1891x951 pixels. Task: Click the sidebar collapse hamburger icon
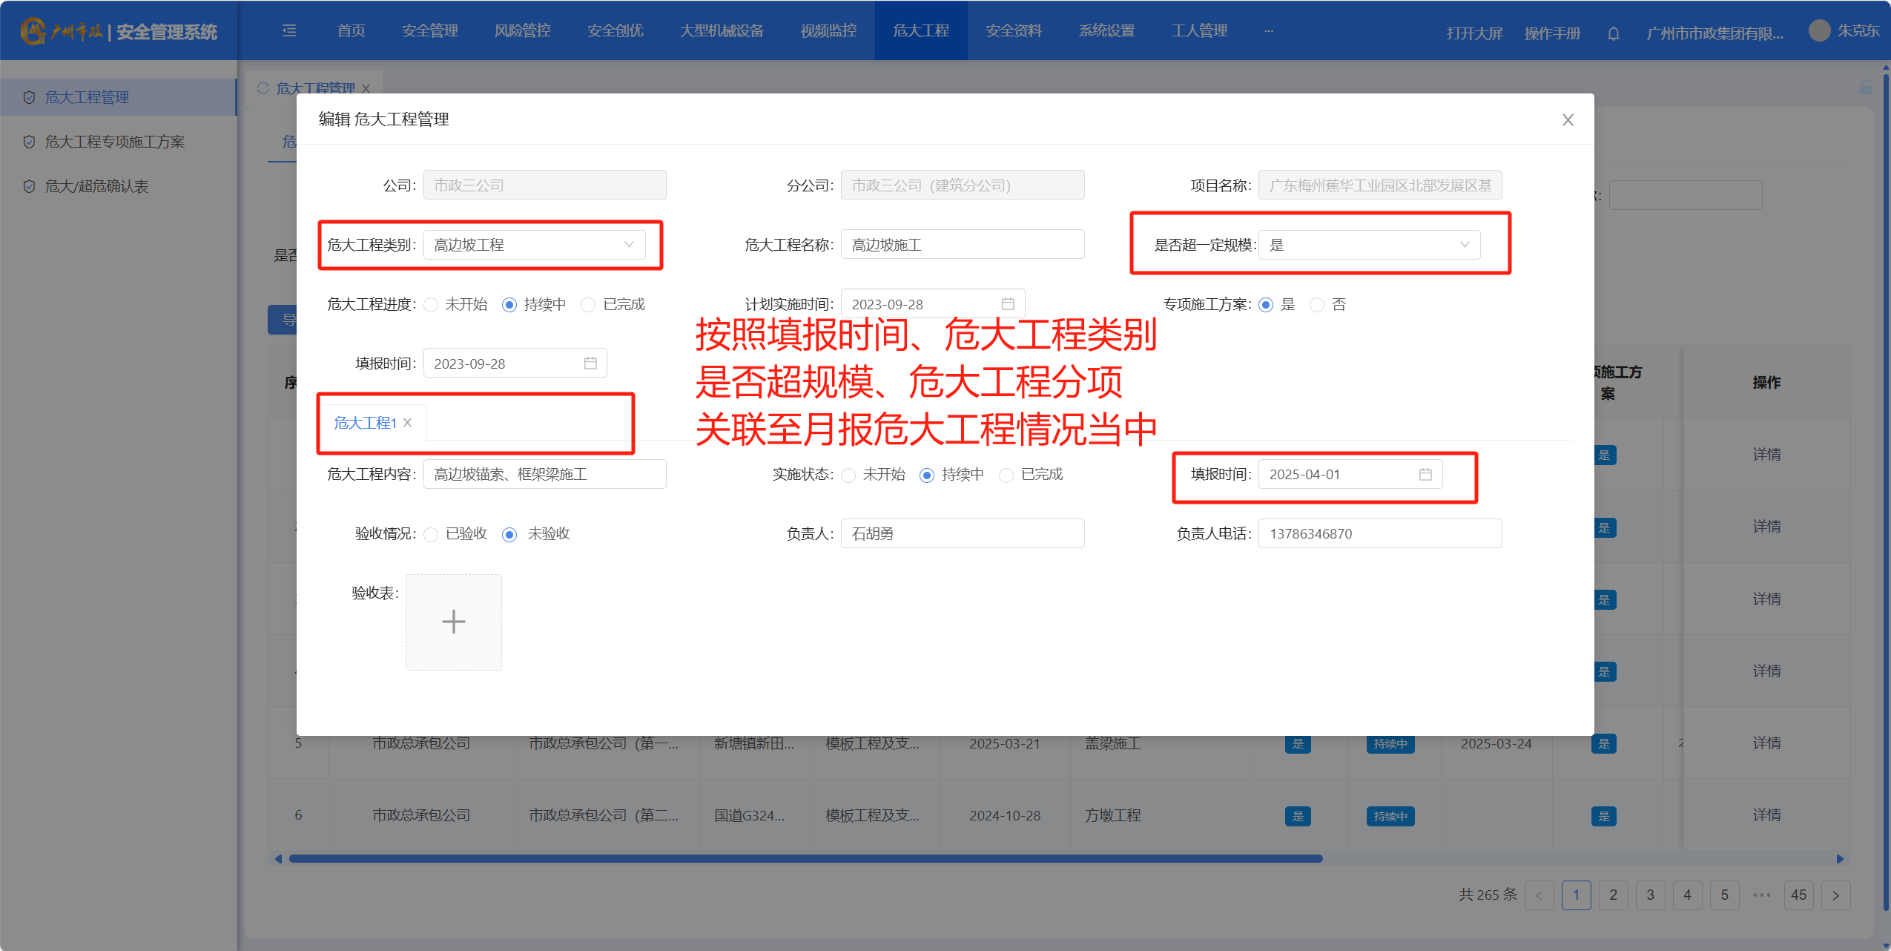[x=289, y=30]
